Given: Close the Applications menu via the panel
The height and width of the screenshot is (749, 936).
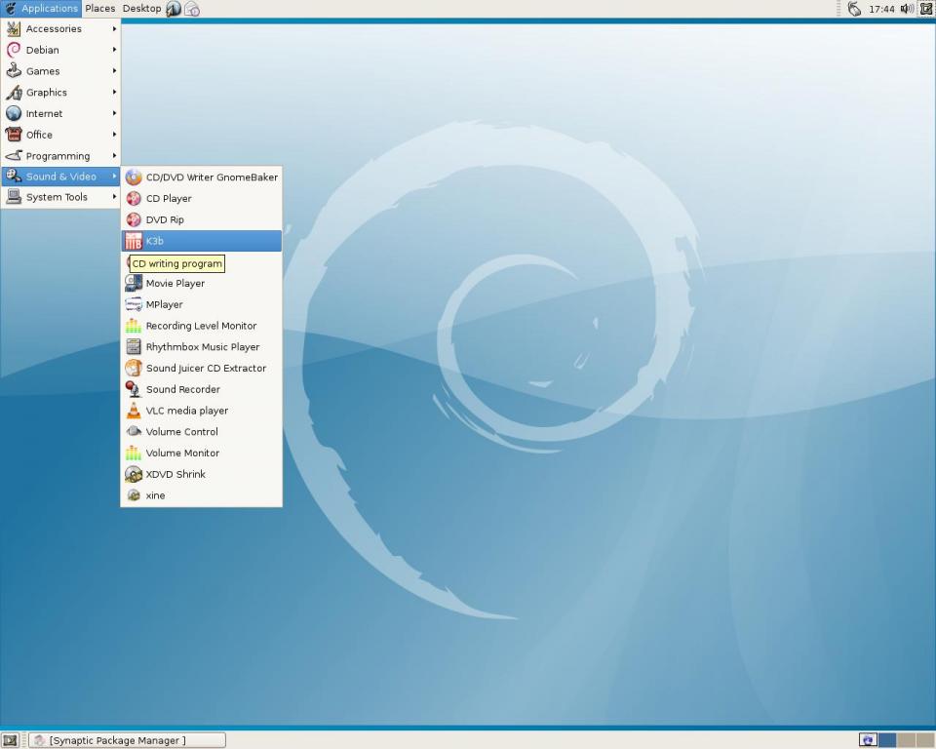Looking at the screenshot, I should [41, 9].
